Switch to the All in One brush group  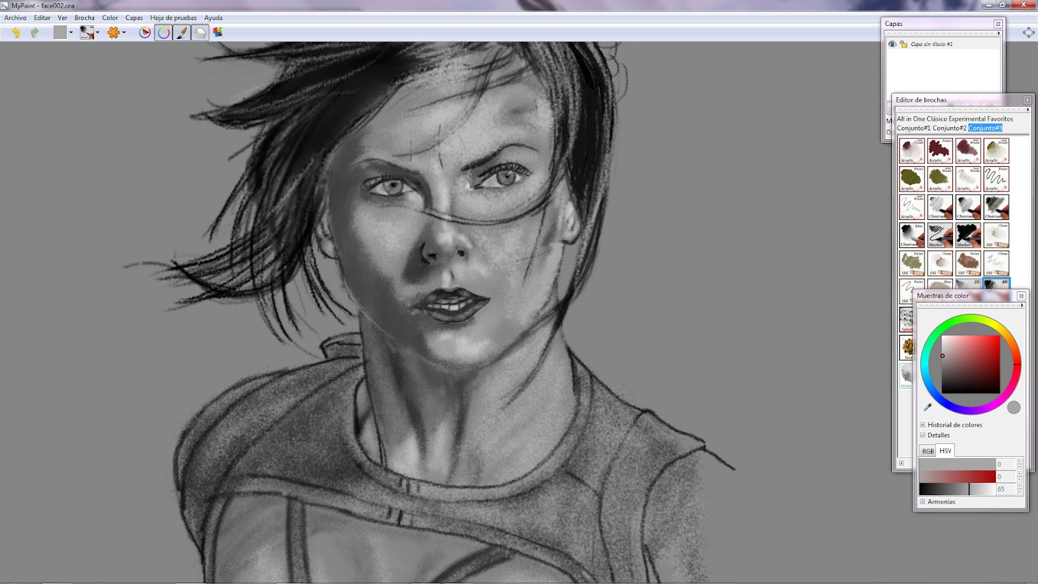coord(911,119)
